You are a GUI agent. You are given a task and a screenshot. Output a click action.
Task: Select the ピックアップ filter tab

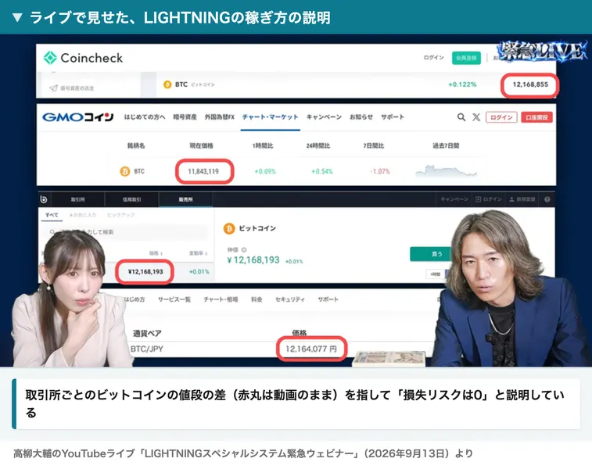(x=120, y=215)
